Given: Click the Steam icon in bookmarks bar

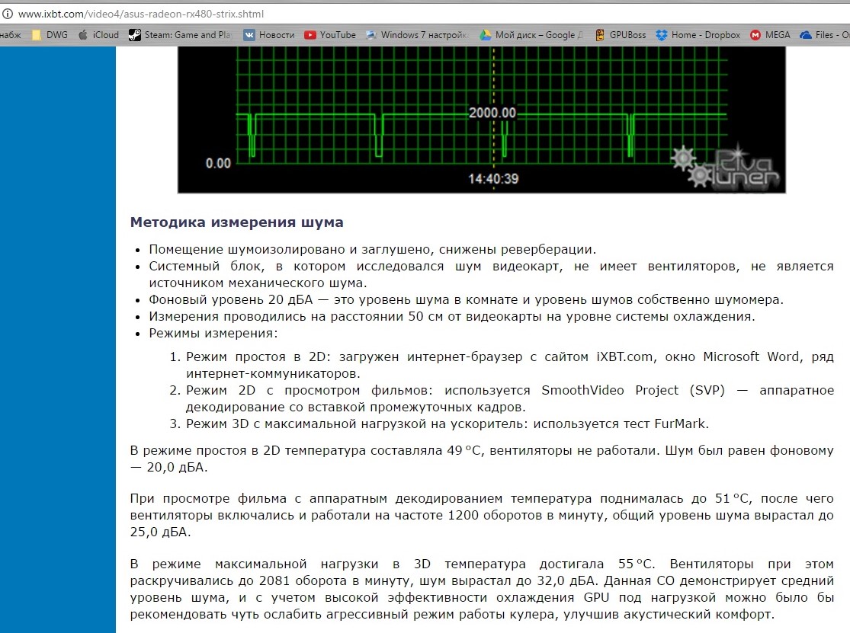Looking at the screenshot, I should point(134,35).
